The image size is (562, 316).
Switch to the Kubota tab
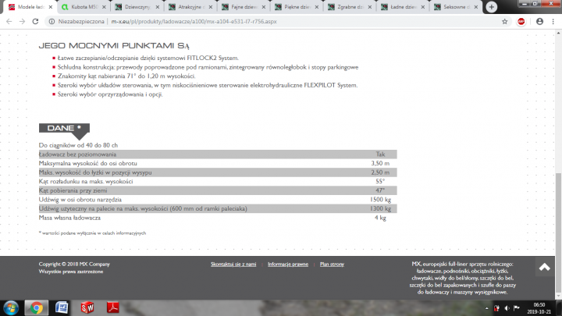(78, 6)
